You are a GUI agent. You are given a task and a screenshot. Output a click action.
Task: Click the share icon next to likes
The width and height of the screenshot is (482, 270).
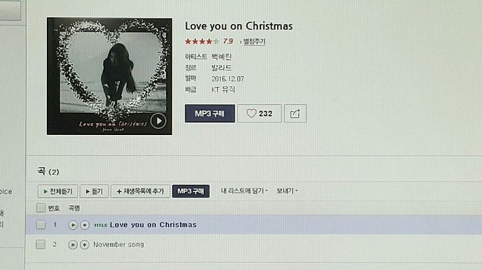(x=295, y=114)
